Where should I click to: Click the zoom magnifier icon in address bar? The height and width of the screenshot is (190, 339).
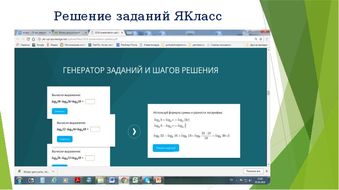[x=256, y=39]
